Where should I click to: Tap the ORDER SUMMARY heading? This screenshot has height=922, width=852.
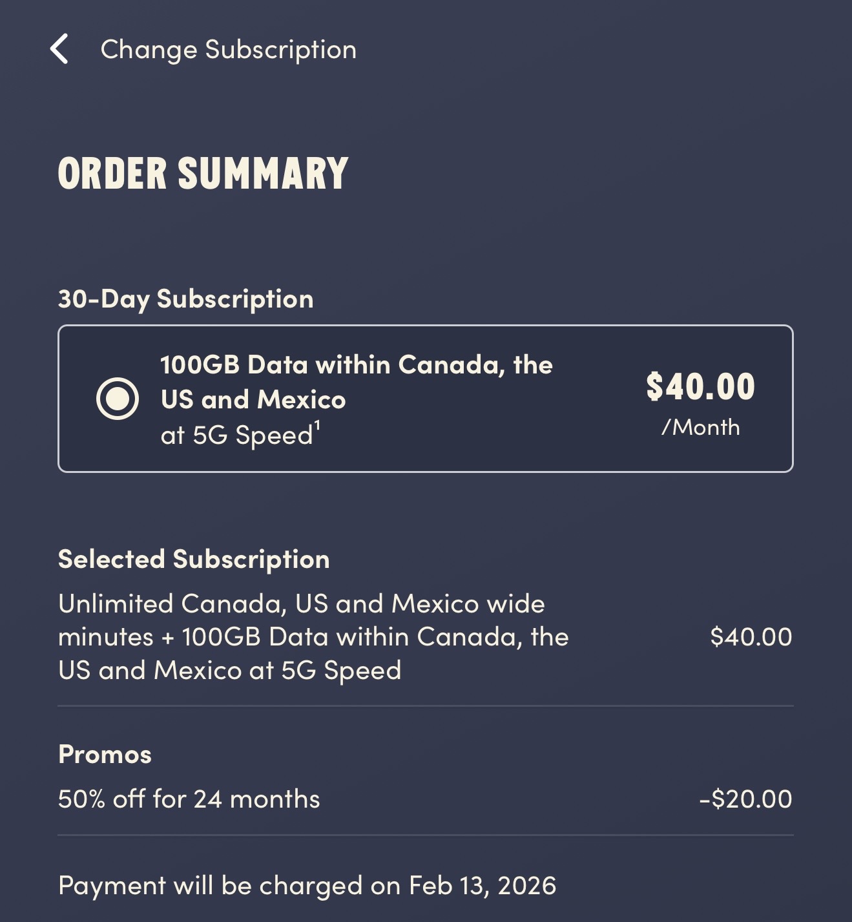[203, 173]
